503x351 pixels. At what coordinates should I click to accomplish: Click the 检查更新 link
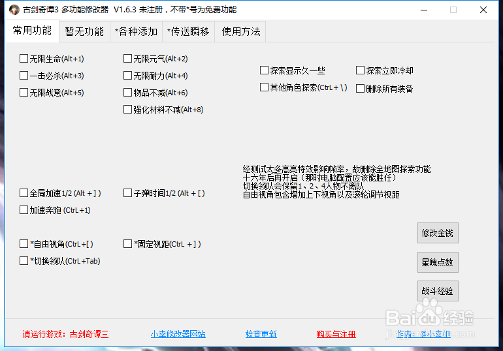pyautogui.click(x=261, y=334)
